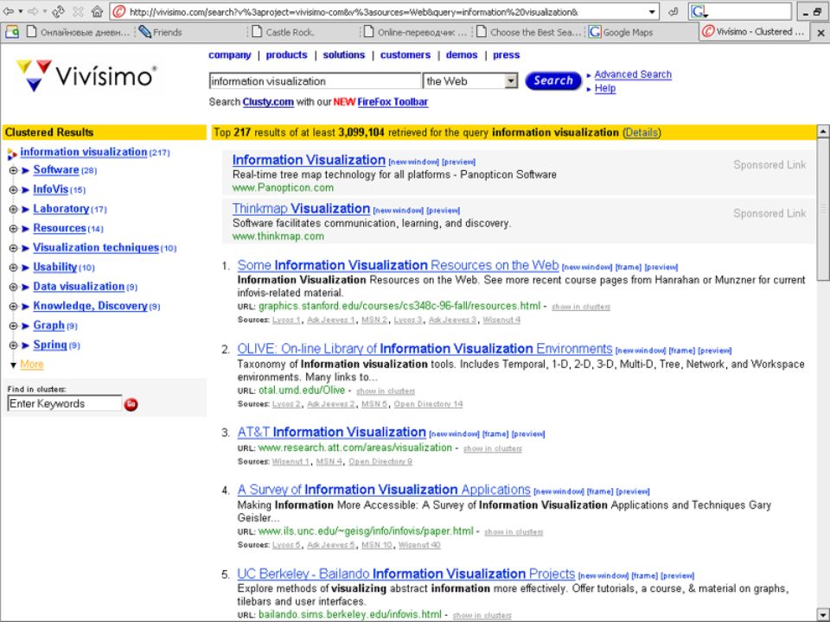830x622 pixels.
Task: Open the Thinkmap Visualization sponsored link
Action: coord(301,208)
